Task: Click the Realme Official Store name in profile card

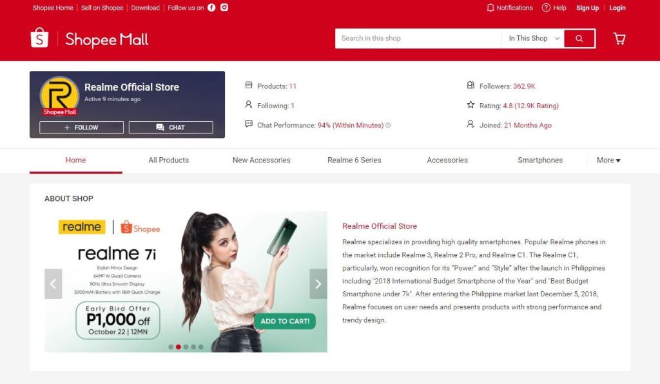Action: coord(131,87)
